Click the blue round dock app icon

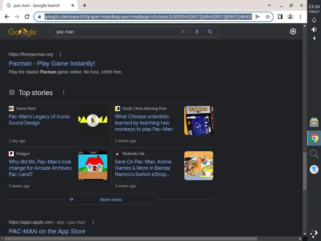pyautogui.click(x=314, y=169)
